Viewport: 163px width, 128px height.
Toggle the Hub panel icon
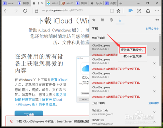point(130,11)
